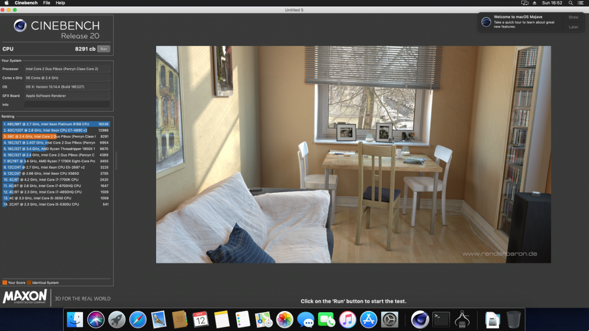Open iTunes music note icon
Image resolution: width=589 pixels, height=331 pixels.
tap(348, 320)
